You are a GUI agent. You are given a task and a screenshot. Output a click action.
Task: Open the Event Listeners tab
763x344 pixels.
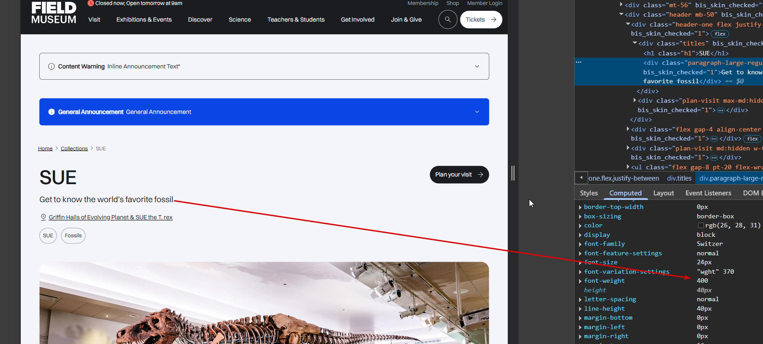[708, 193]
